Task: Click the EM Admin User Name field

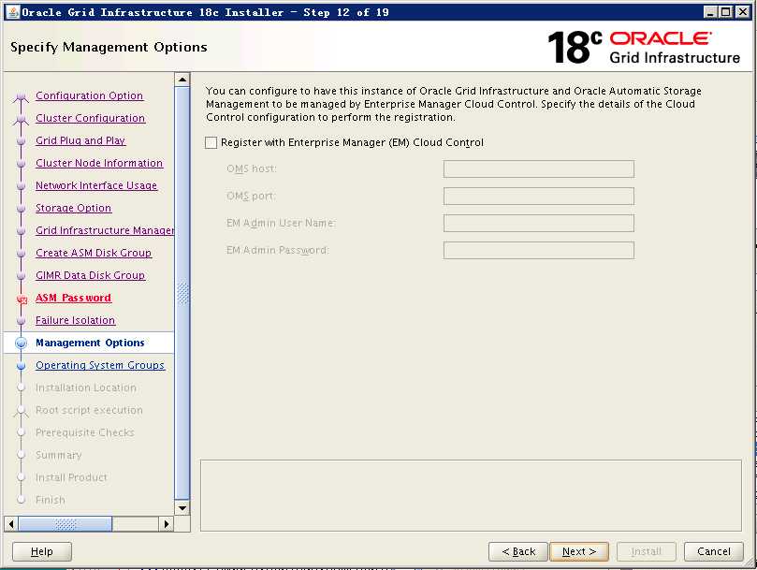Action: (x=538, y=223)
